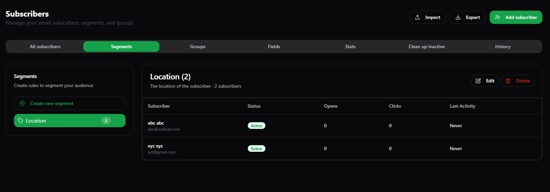Screen dimensions: 550x192
Task: Click Opens value 0 in abc abc row
Action: click(325, 126)
